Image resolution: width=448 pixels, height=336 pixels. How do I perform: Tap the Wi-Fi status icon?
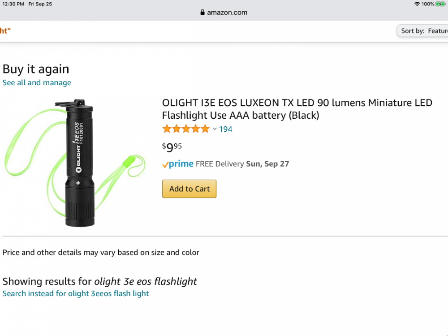coord(417,4)
